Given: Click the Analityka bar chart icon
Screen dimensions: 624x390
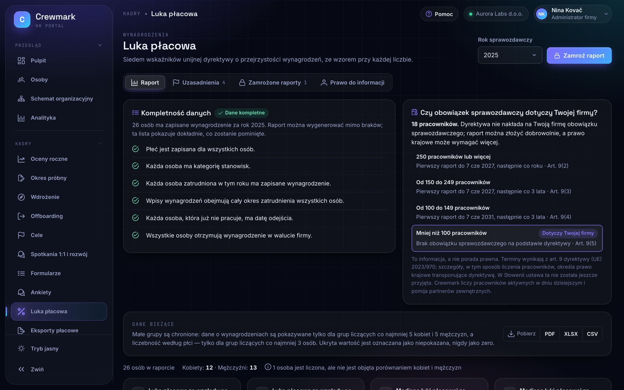Looking at the screenshot, I should pos(21,118).
